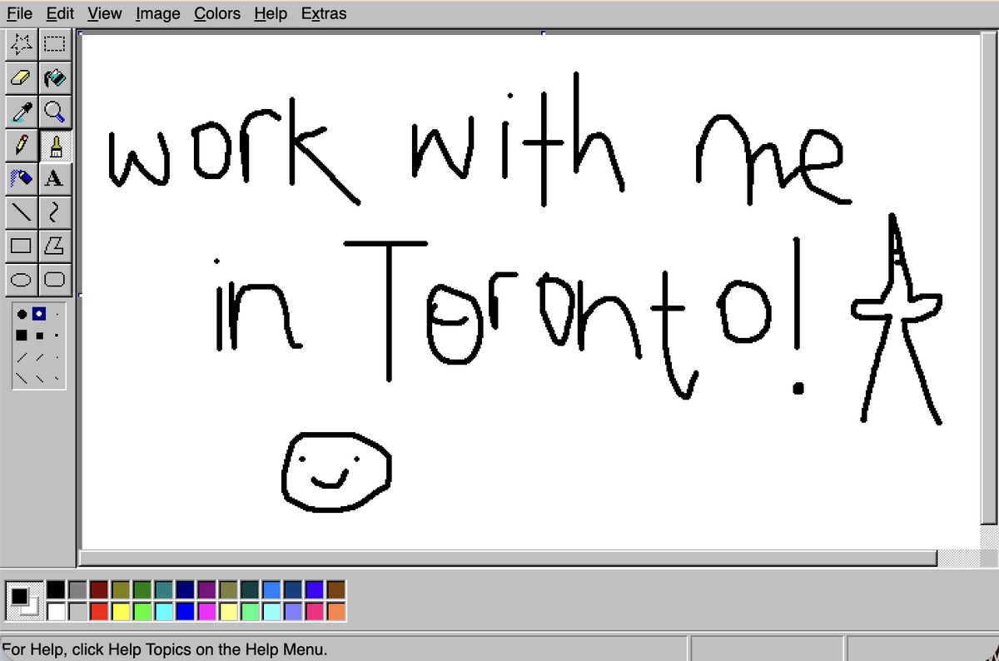The image size is (999, 661).
Task: Select the Pencil tool
Action: 22,144
